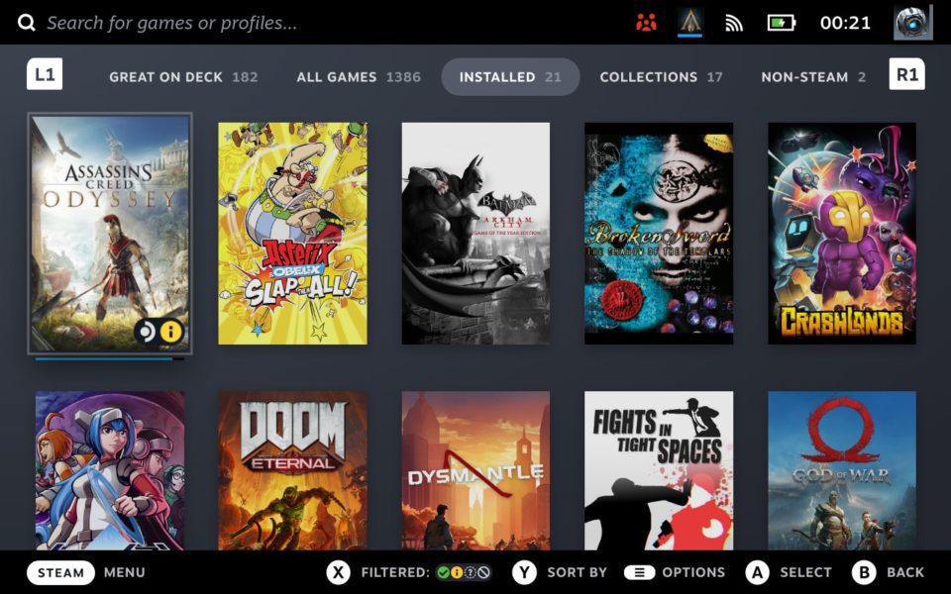The height and width of the screenshot is (594, 951).
Task: Click the yellow Playable info badge on Odyssey
Action: pyautogui.click(x=171, y=331)
